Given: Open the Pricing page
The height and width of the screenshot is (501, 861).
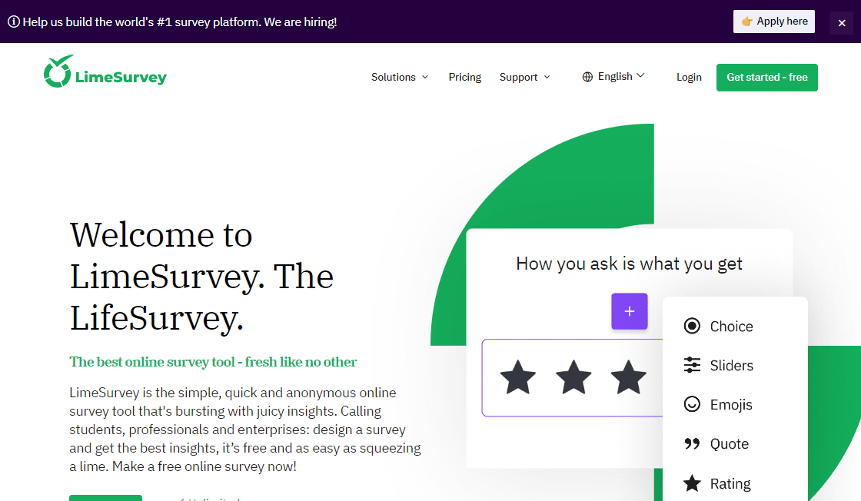Looking at the screenshot, I should click(x=464, y=77).
